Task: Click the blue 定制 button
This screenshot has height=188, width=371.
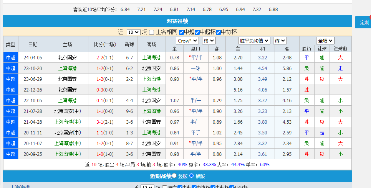Action: pyautogui.click(x=363, y=23)
